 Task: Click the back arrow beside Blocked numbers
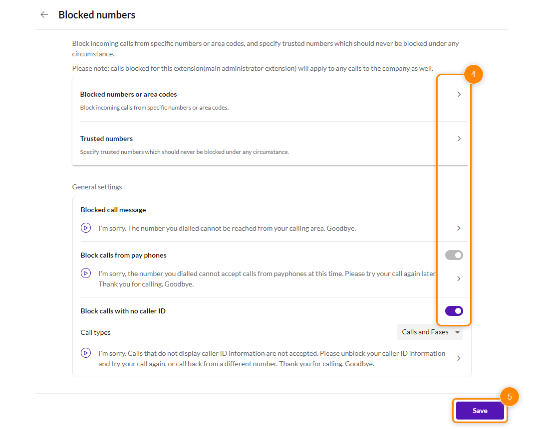(44, 15)
